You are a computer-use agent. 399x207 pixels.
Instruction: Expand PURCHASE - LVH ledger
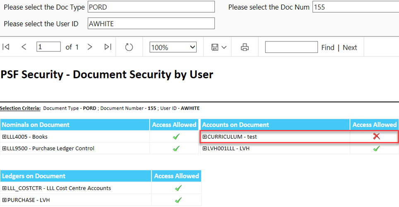(x=4, y=200)
